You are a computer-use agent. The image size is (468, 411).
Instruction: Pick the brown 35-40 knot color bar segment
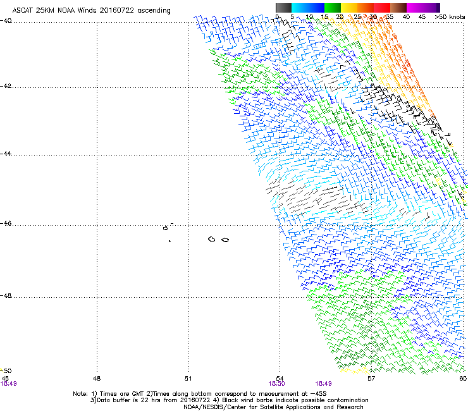(398, 8)
